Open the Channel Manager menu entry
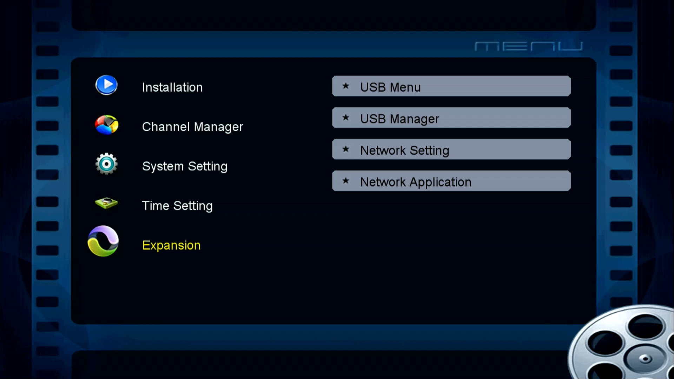Screen dimensions: 674x379 coord(192,127)
